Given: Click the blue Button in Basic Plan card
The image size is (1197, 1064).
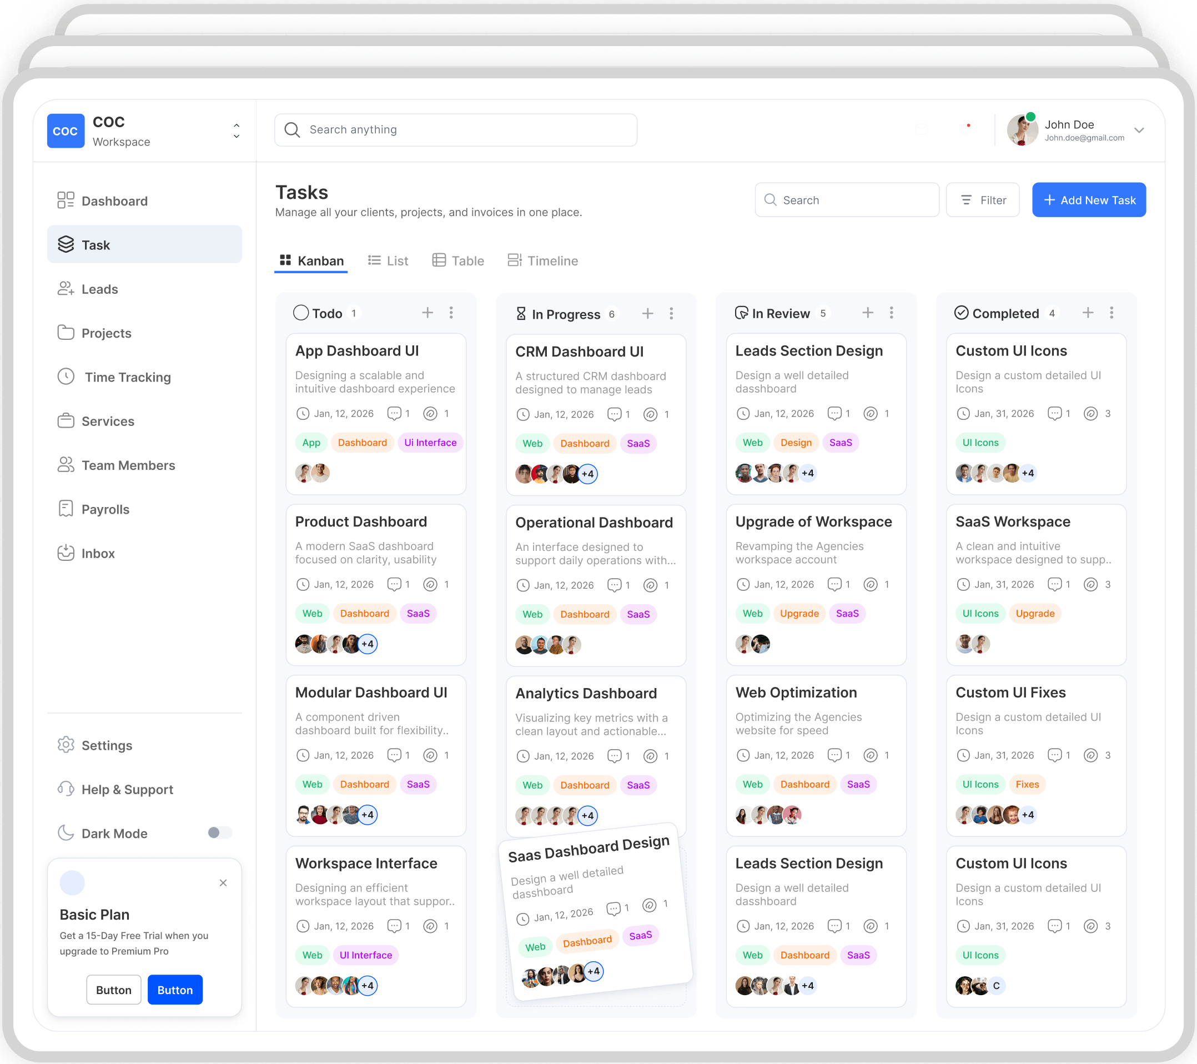Looking at the screenshot, I should 174,990.
